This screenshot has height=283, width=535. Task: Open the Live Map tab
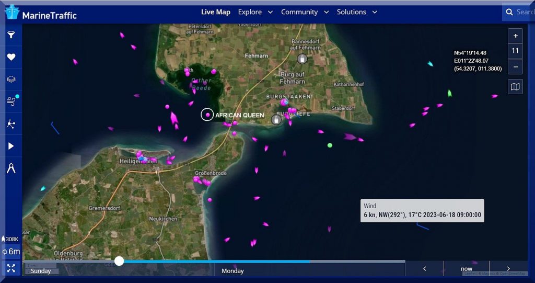[x=215, y=12]
